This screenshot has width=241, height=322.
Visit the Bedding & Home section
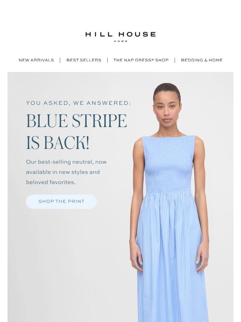[x=201, y=60]
